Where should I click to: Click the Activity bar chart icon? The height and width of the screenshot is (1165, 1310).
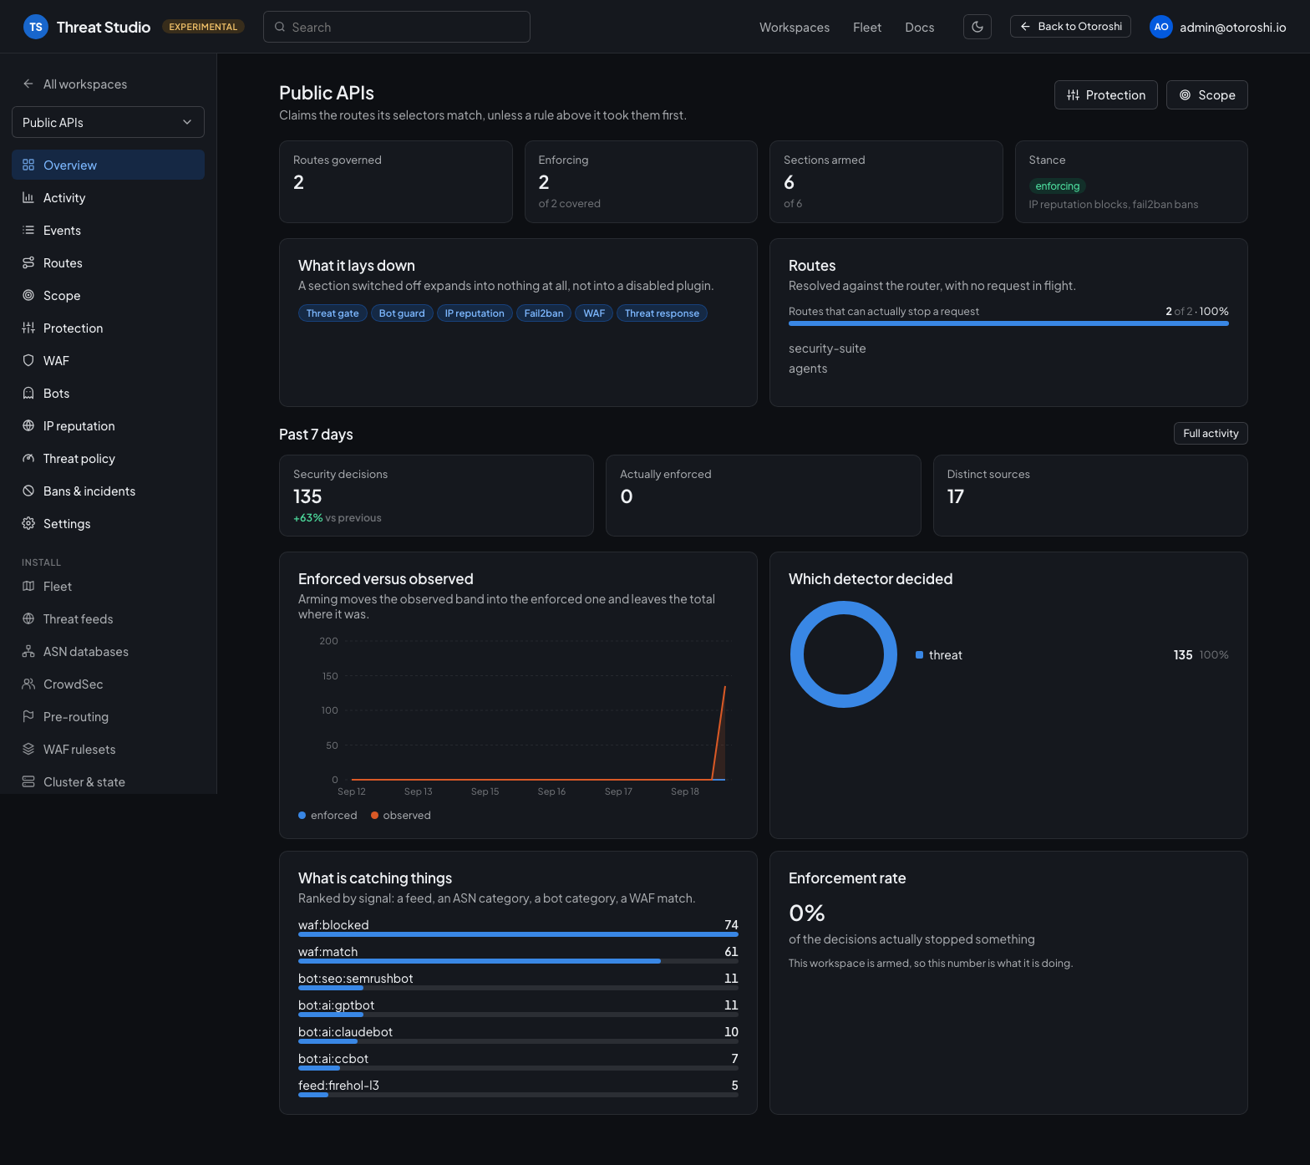28,197
